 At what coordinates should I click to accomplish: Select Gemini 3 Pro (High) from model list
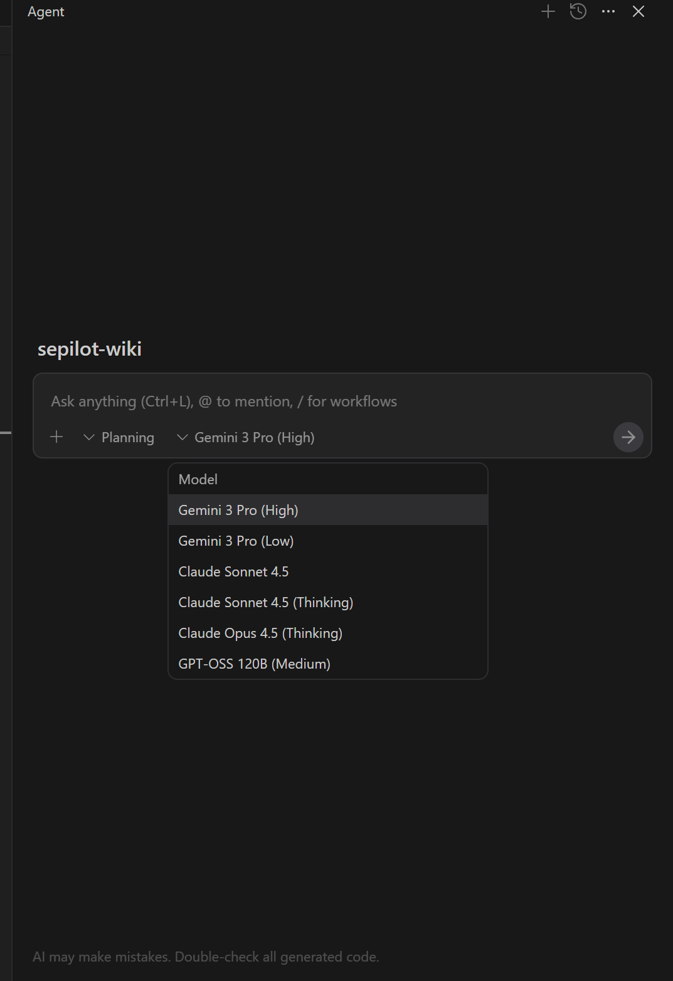(238, 510)
